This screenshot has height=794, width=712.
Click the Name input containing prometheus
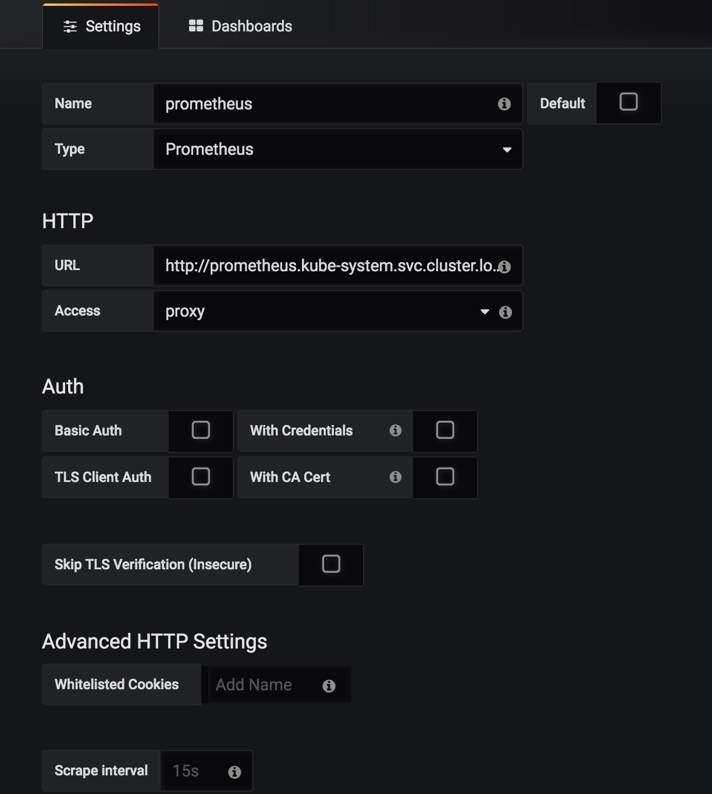(x=338, y=104)
